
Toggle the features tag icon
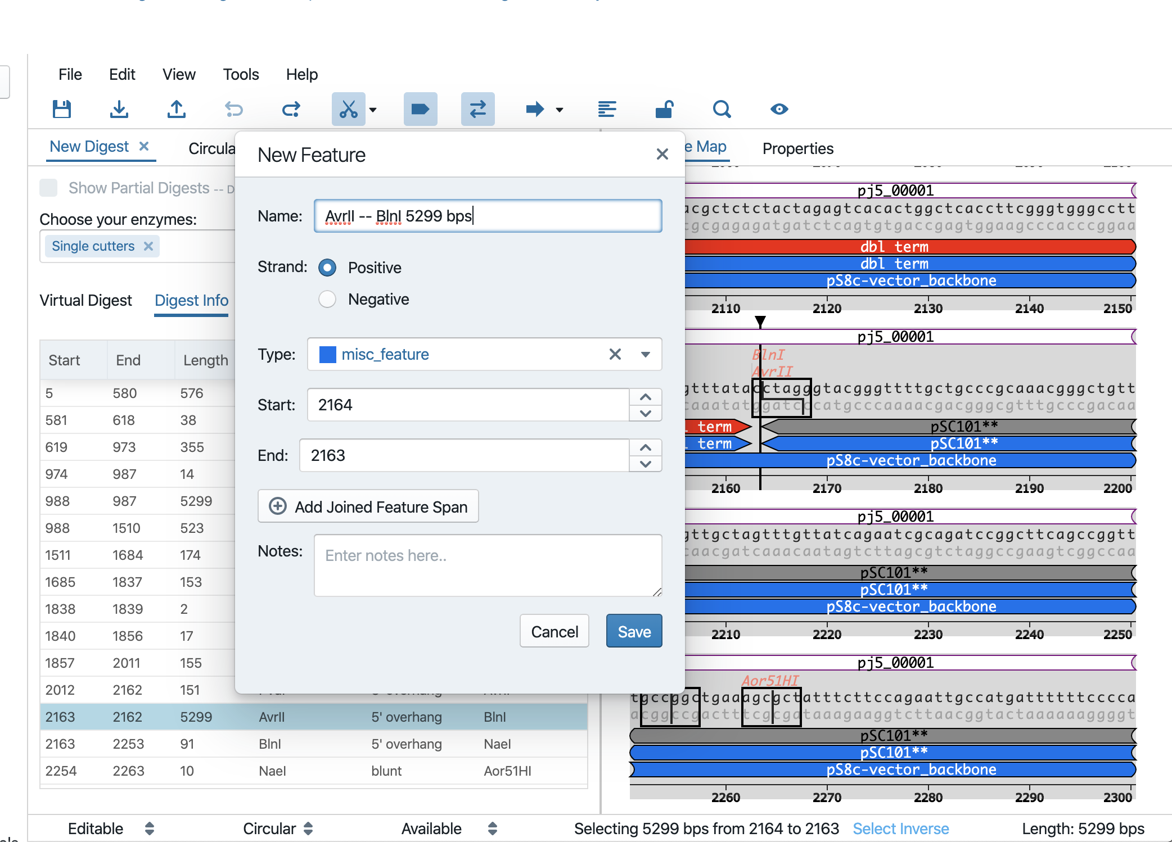tap(421, 109)
